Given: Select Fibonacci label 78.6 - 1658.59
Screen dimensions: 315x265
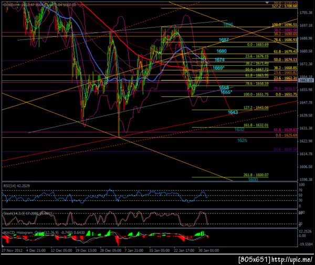Looking at the screenshot, I should click(x=257, y=83).
